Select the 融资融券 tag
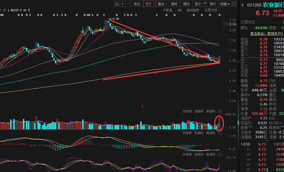The width and height of the screenshot is (284, 172). tap(193, 10)
